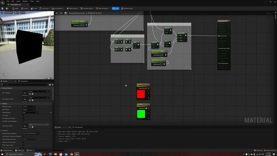The height and width of the screenshot is (156, 277).
Task: Open the Live Update dropdown
Action: [x=58, y=9]
